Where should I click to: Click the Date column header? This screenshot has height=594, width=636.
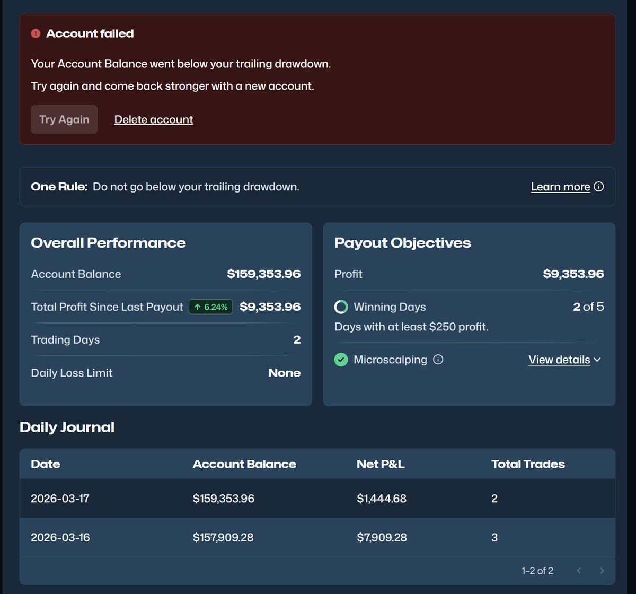click(x=46, y=464)
